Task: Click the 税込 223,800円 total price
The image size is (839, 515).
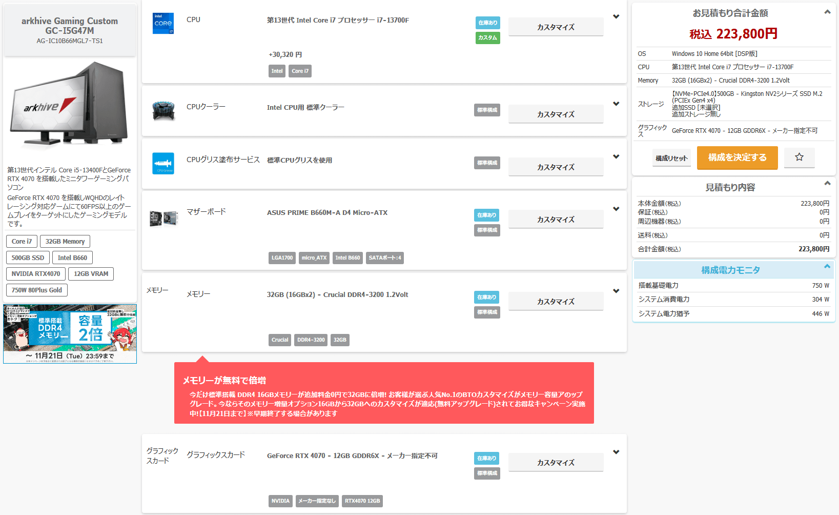Action: pos(733,34)
